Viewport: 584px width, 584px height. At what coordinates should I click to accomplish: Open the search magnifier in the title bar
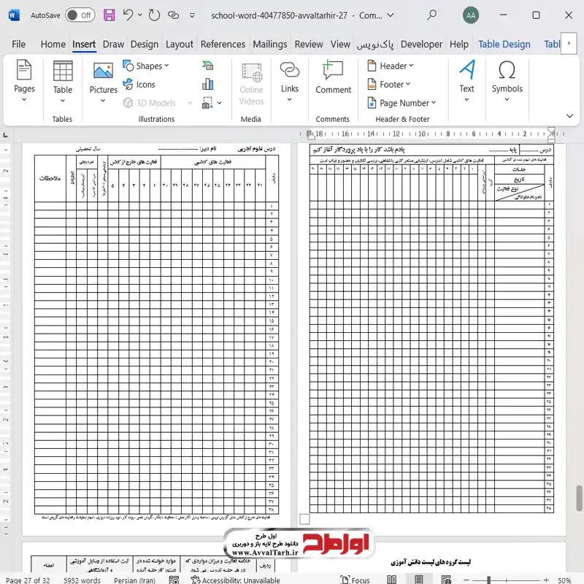tap(431, 15)
